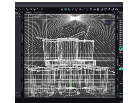The image size is (138, 103).
Task: Click the magnifier search icon in left pane
Action: tap(19, 13)
